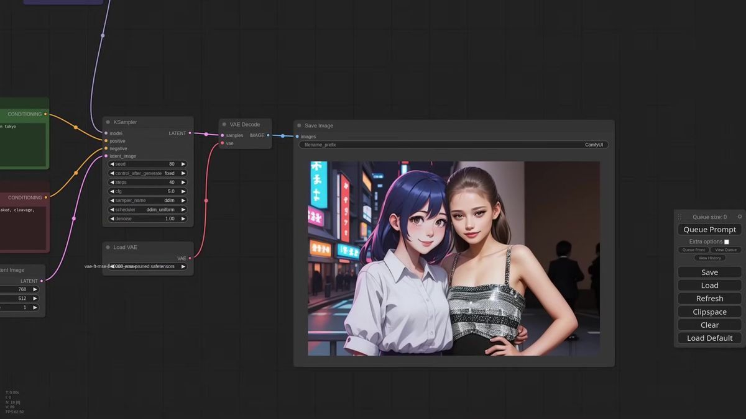Open View Queue
This screenshot has width=746, height=419.
[x=725, y=250]
